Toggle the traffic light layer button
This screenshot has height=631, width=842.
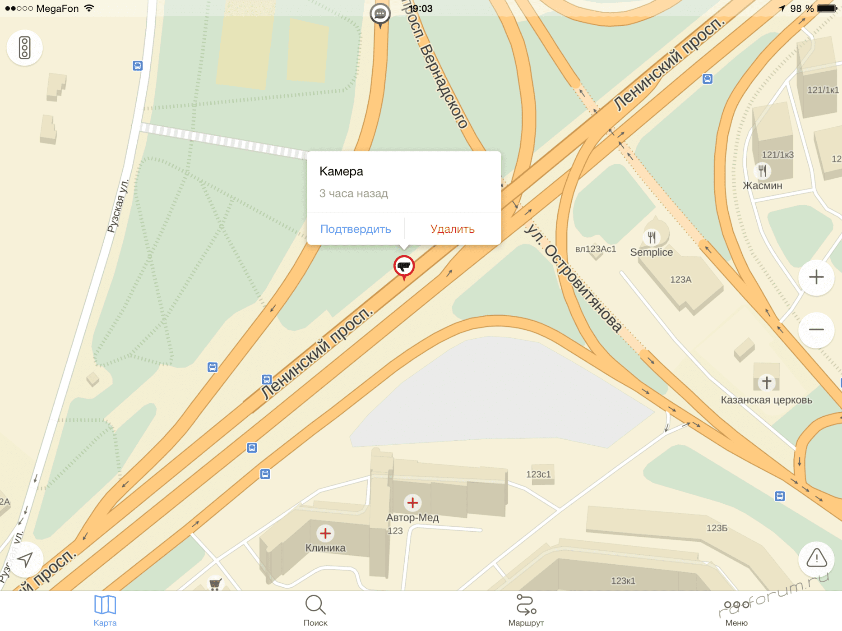[x=25, y=48]
